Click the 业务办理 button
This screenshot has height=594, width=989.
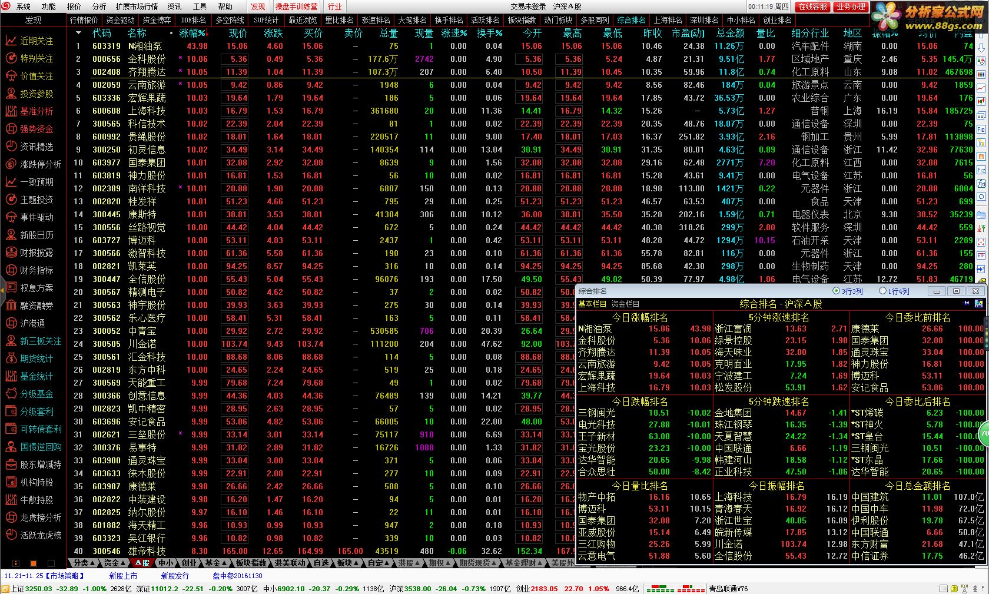(x=851, y=6)
